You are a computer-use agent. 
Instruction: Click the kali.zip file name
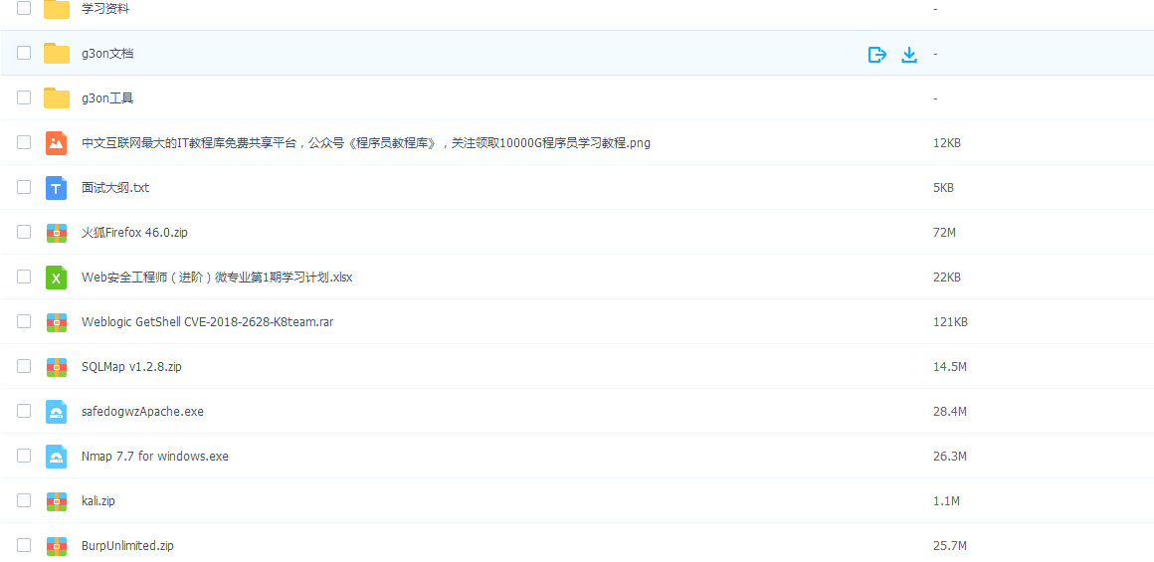pos(98,501)
